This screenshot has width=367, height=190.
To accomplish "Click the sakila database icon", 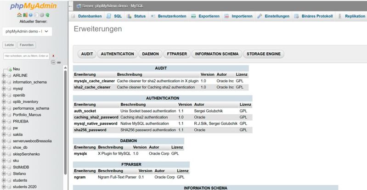I will tap(9, 134).
